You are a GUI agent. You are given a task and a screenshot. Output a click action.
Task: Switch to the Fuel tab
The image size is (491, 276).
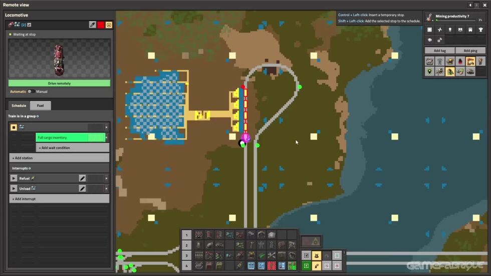[41, 106]
